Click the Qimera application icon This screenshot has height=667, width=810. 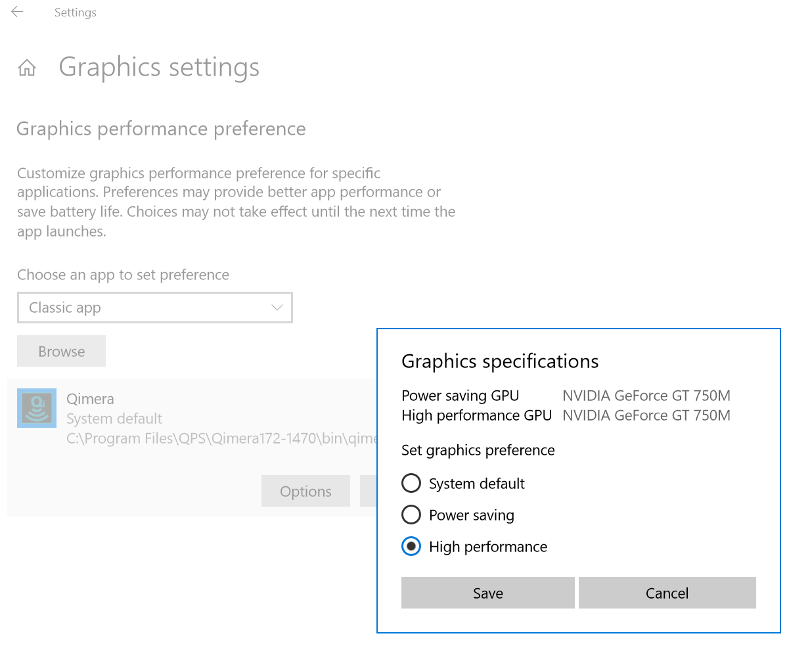[x=37, y=408]
